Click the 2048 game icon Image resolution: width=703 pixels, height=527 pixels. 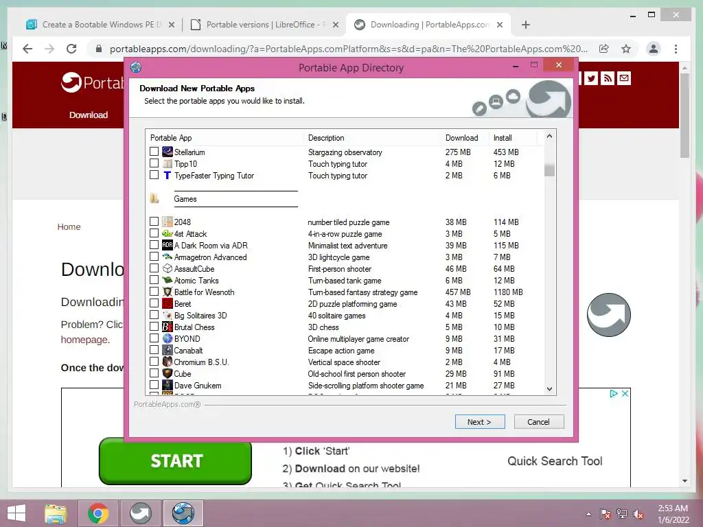tap(168, 222)
